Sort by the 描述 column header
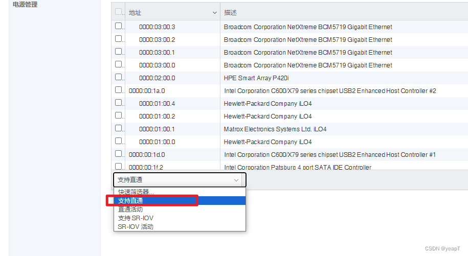The width and height of the screenshot is (468, 256). tap(230, 12)
